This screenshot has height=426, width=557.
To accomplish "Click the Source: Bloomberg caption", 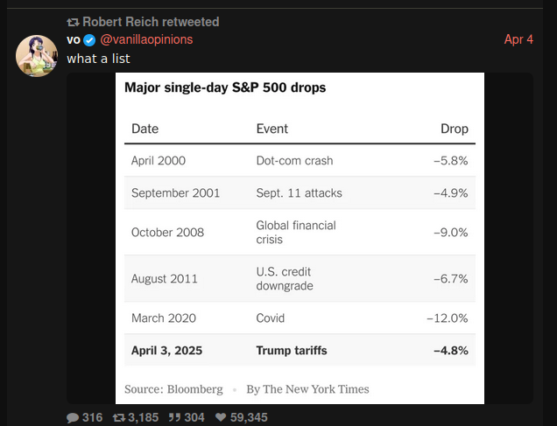I will pos(173,389).
